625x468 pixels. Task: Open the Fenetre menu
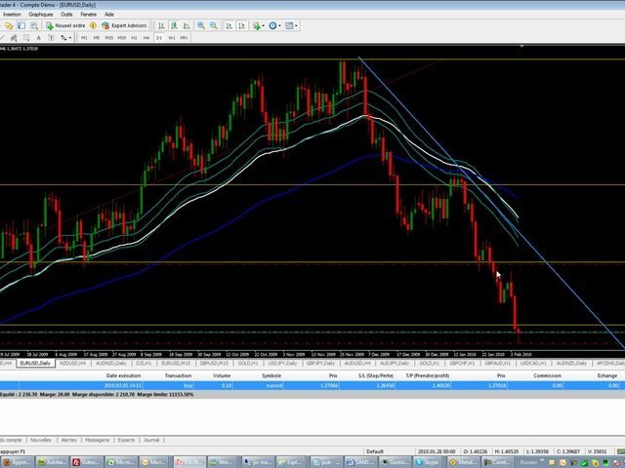tap(89, 15)
